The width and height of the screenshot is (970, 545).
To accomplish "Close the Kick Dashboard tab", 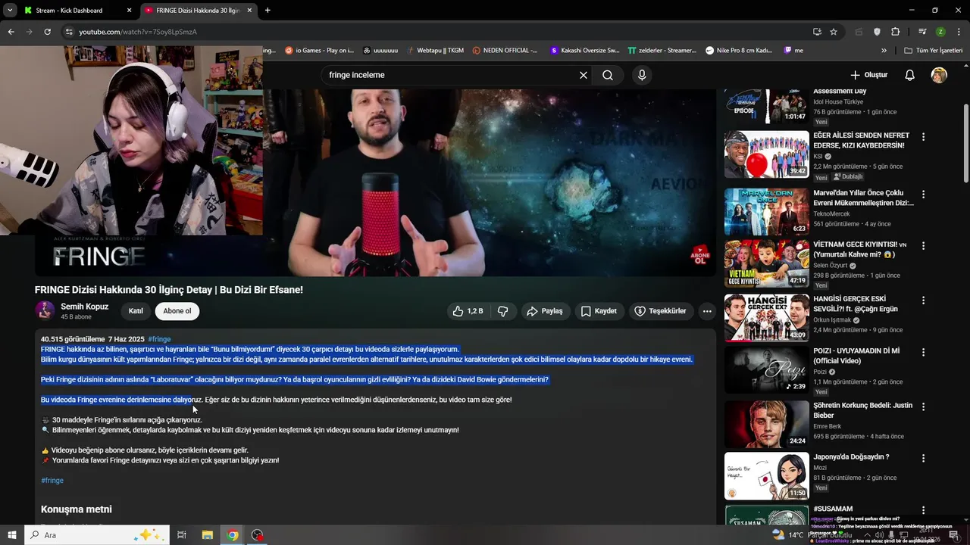I will [129, 11].
